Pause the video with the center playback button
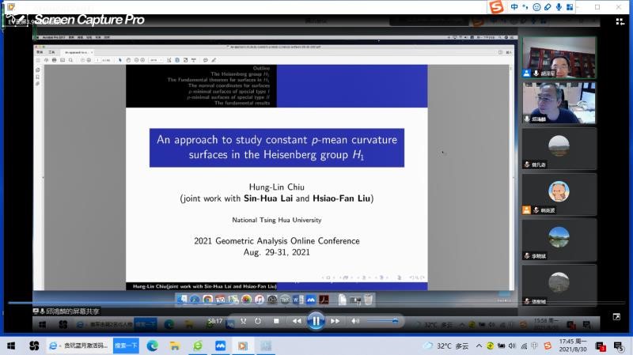 pyautogui.click(x=315, y=320)
